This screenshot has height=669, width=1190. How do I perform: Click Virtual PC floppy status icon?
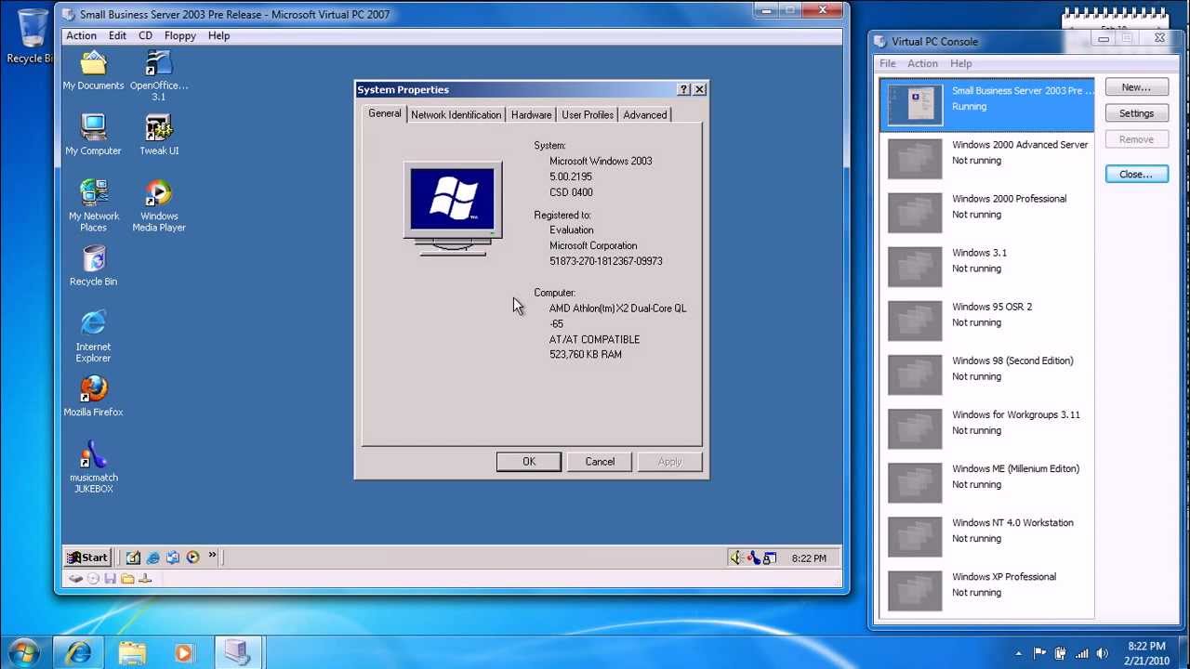point(110,579)
